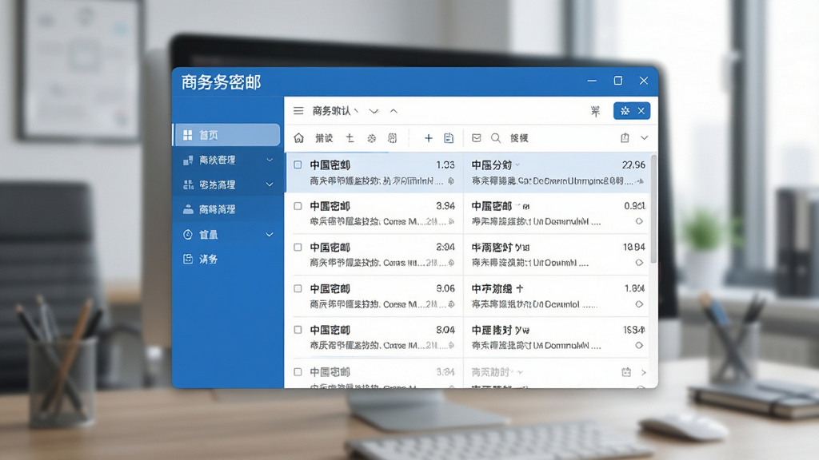This screenshot has width=819, height=460.
Task: Open the right-column mail row 18.94
Action: coord(557,255)
